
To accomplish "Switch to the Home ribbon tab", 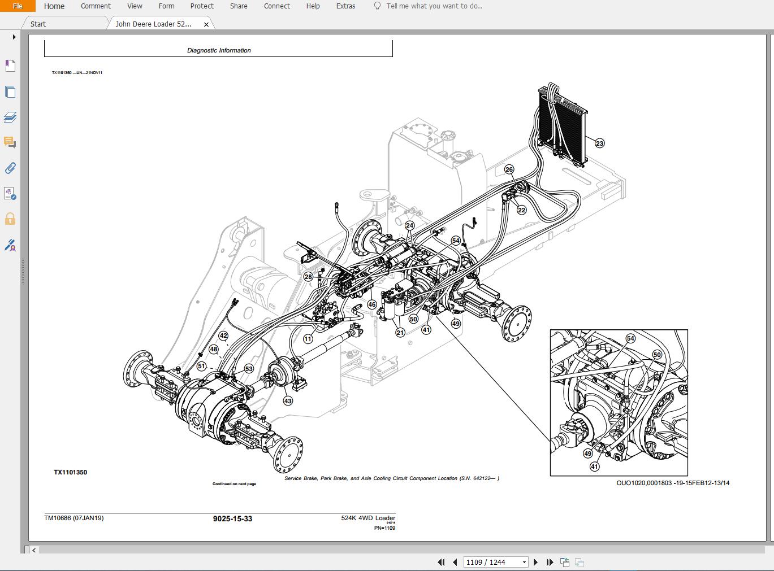I will point(54,6).
